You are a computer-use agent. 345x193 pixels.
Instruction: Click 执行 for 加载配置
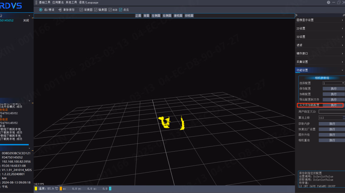pyautogui.click(x=334, y=94)
